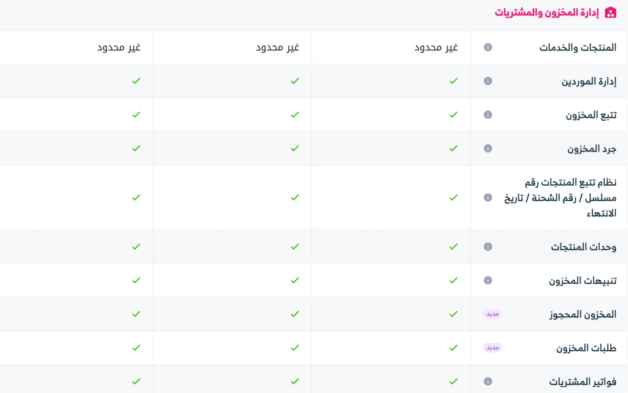Click the المنتجات والخدمات feature label

[x=578, y=47]
